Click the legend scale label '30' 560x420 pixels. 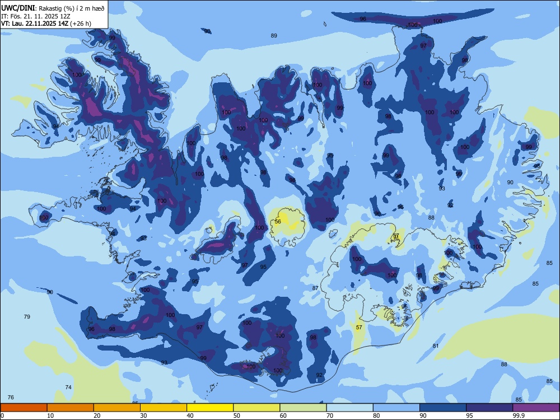pyautogui.click(x=143, y=416)
